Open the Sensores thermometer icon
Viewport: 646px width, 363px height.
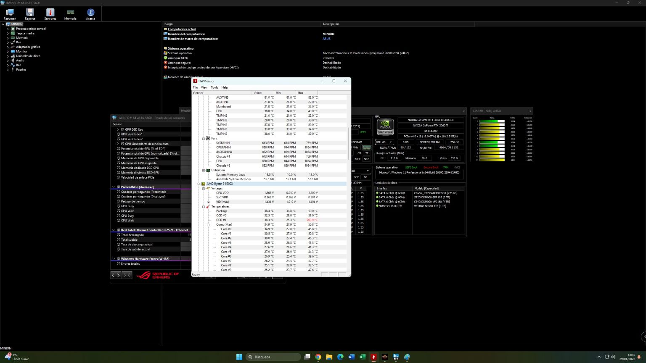click(50, 14)
